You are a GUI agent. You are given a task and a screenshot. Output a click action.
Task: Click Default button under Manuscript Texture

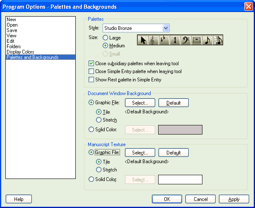(173, 153)
